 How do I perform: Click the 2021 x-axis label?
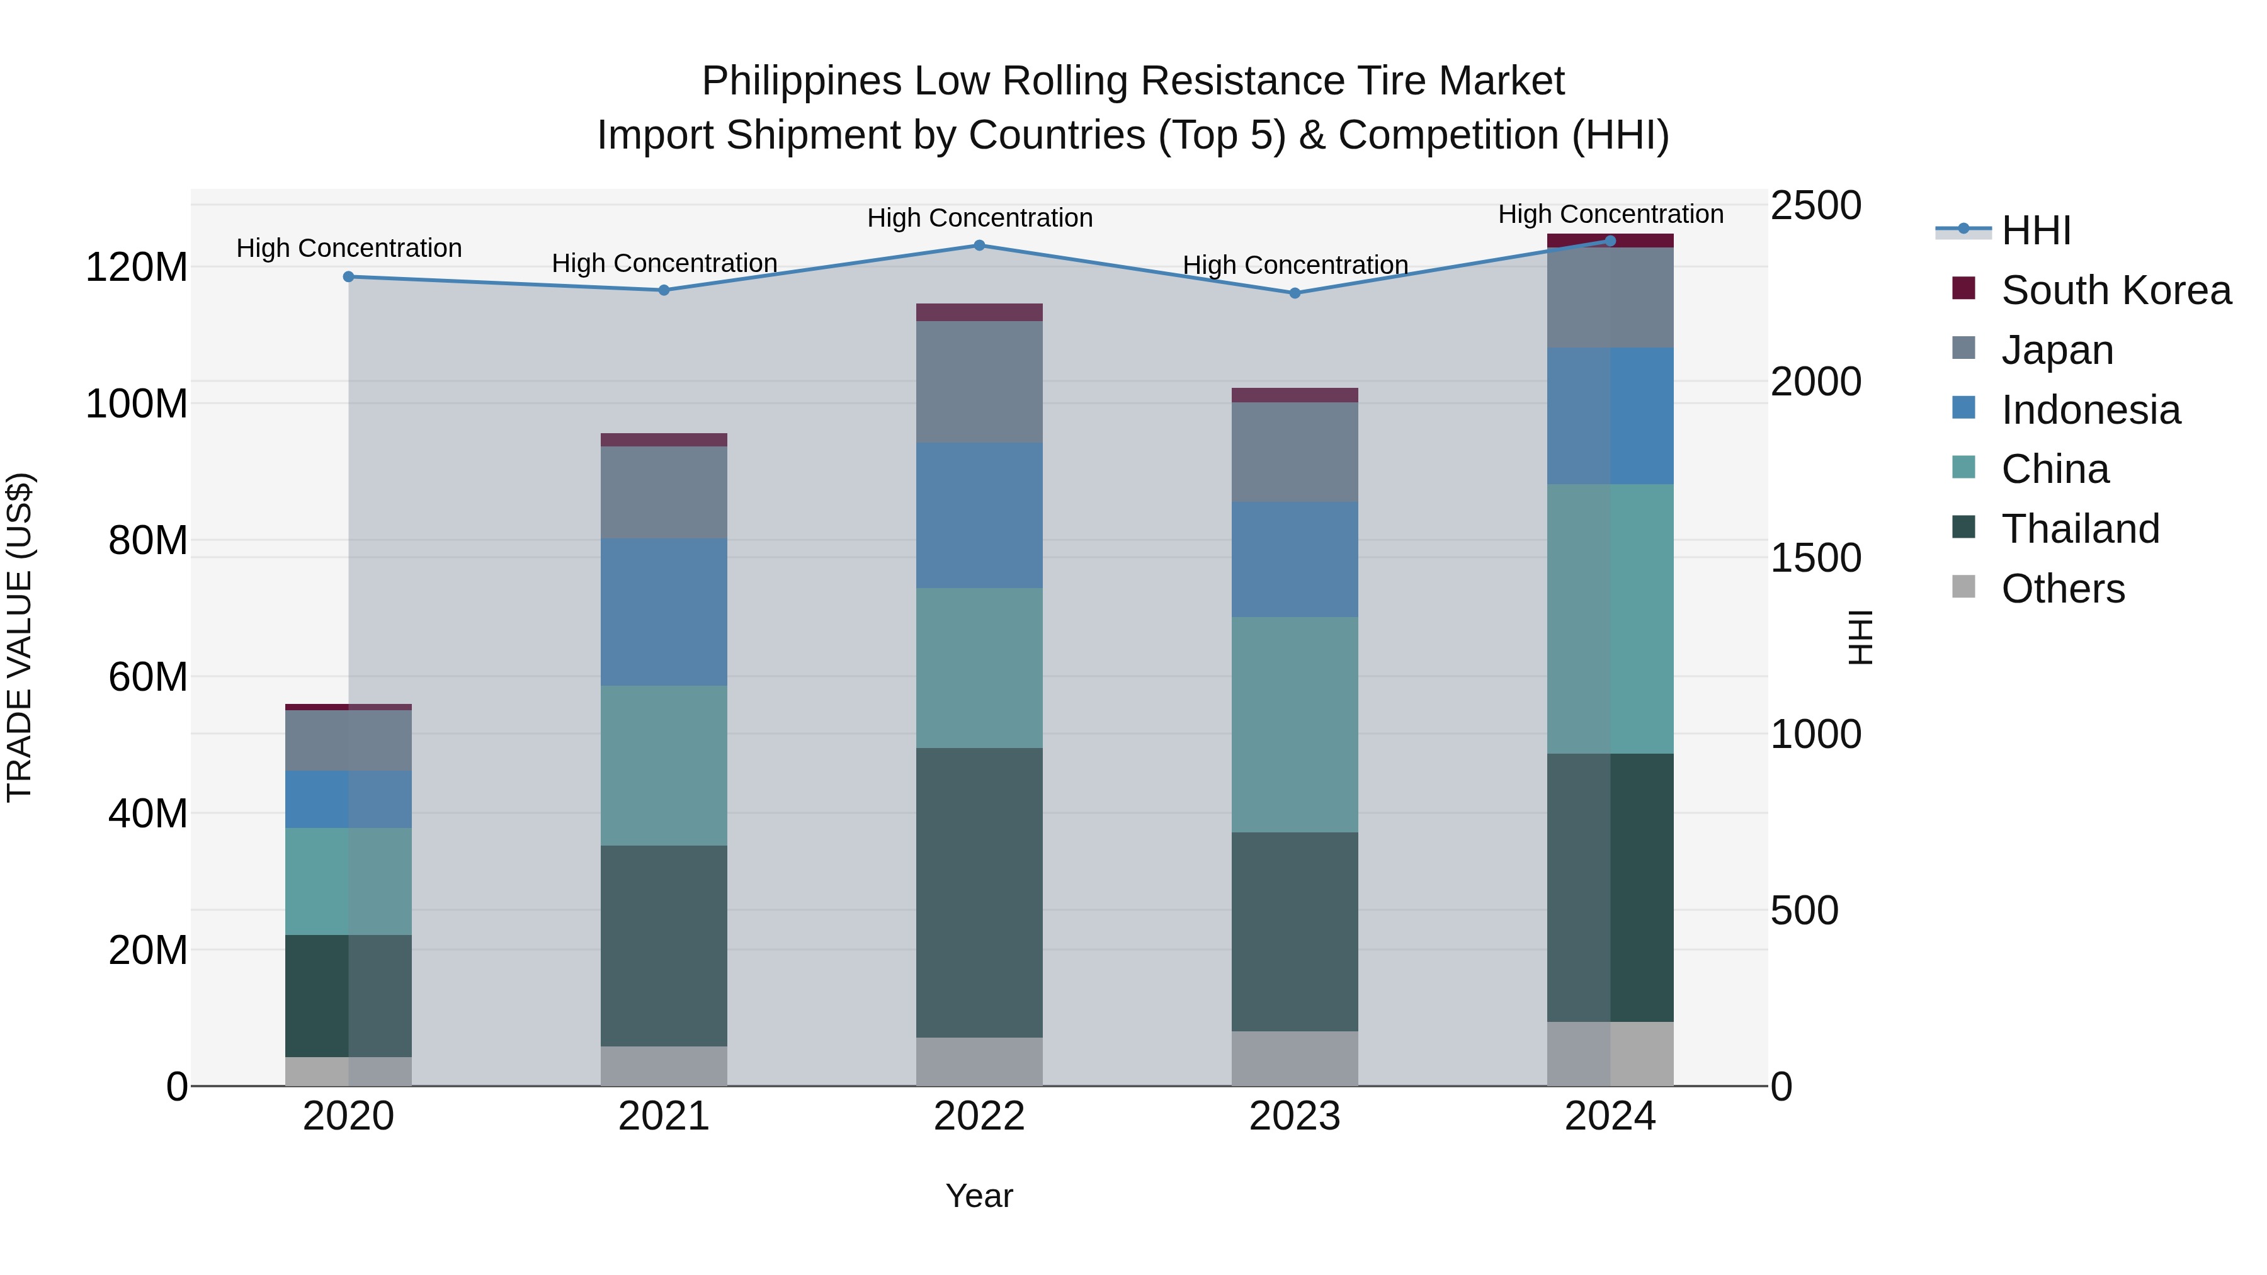point(664,1116)
